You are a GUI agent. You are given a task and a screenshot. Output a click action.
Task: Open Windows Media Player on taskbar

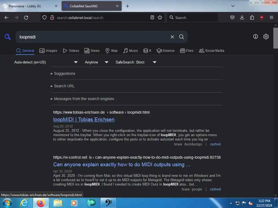[74, 203]
